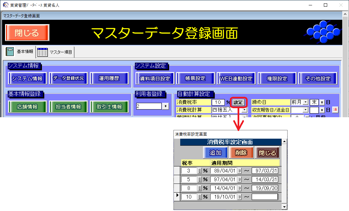Click the calendar icon next to 97/04/01
349x211 pixels.
(x=240, y=180)
